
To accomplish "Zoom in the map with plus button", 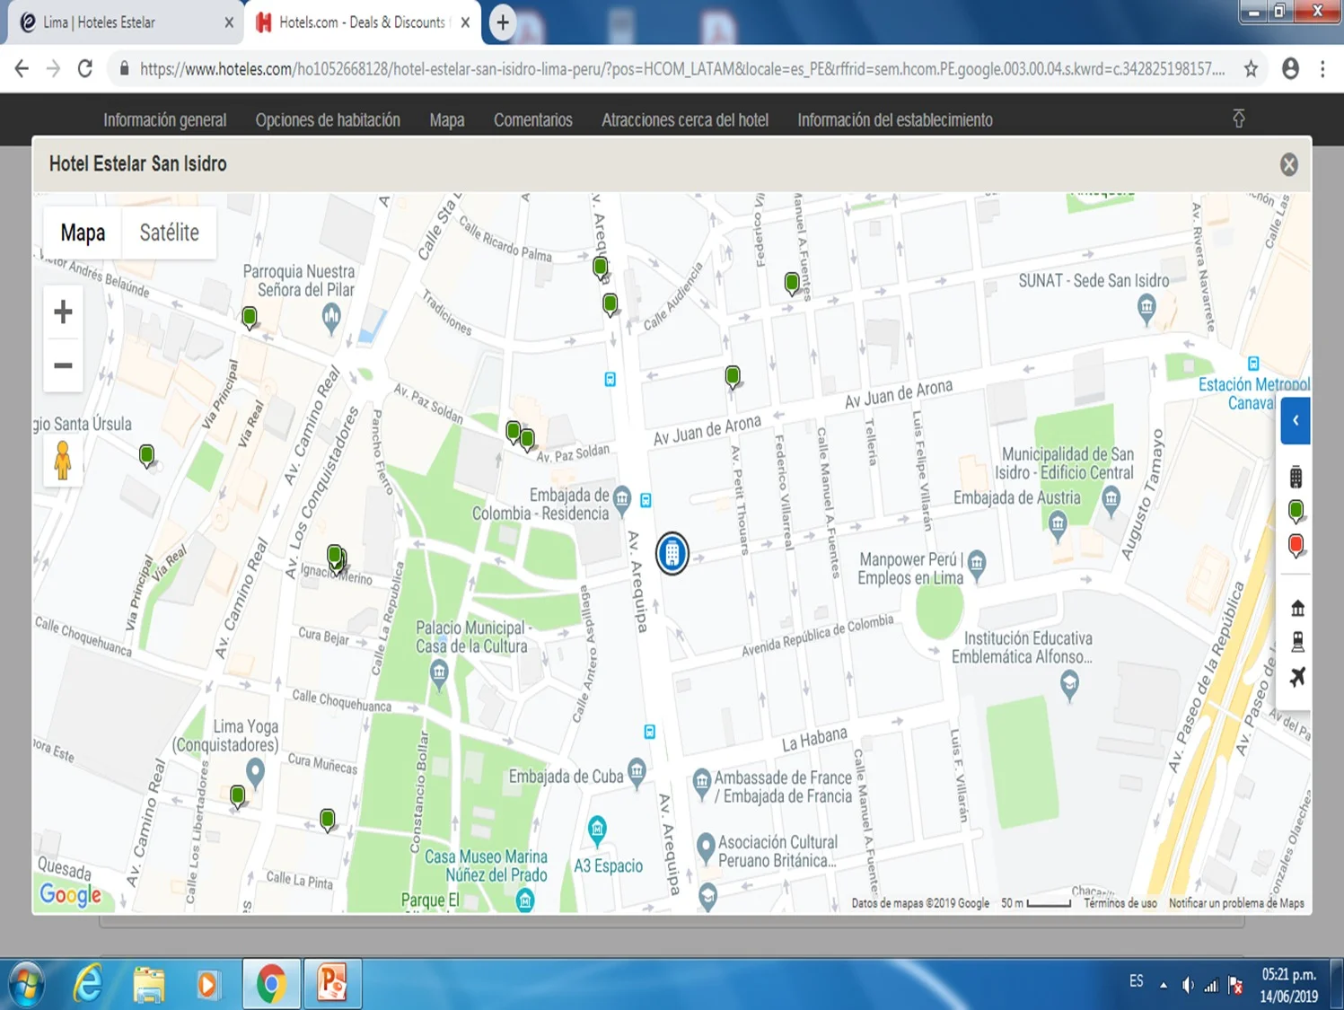I will (x=63, y=312).
